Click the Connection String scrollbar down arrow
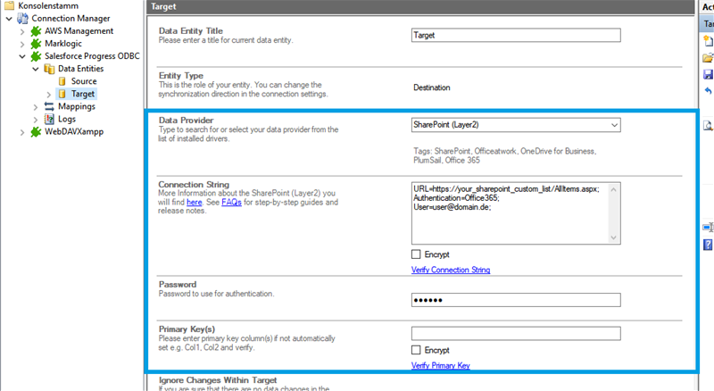The image size is (714, 391). (613, 237)
